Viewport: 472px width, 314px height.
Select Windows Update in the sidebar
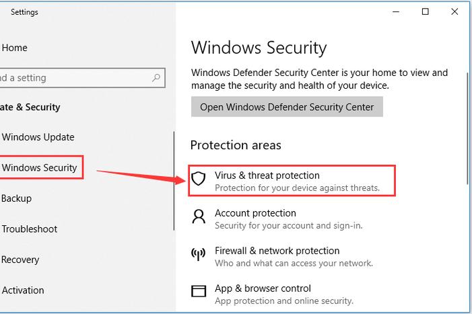point(38,137)
